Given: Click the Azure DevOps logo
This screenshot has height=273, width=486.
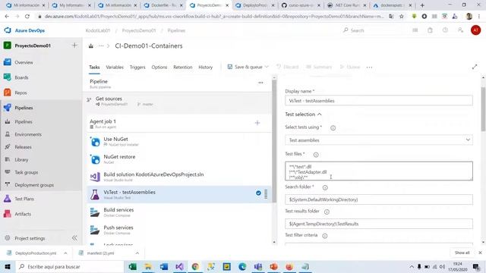Looking at the screenshot, I should (x=8, y=30).
